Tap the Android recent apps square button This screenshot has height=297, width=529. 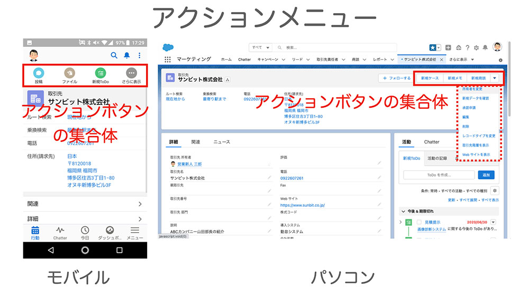tap(120, 250)
